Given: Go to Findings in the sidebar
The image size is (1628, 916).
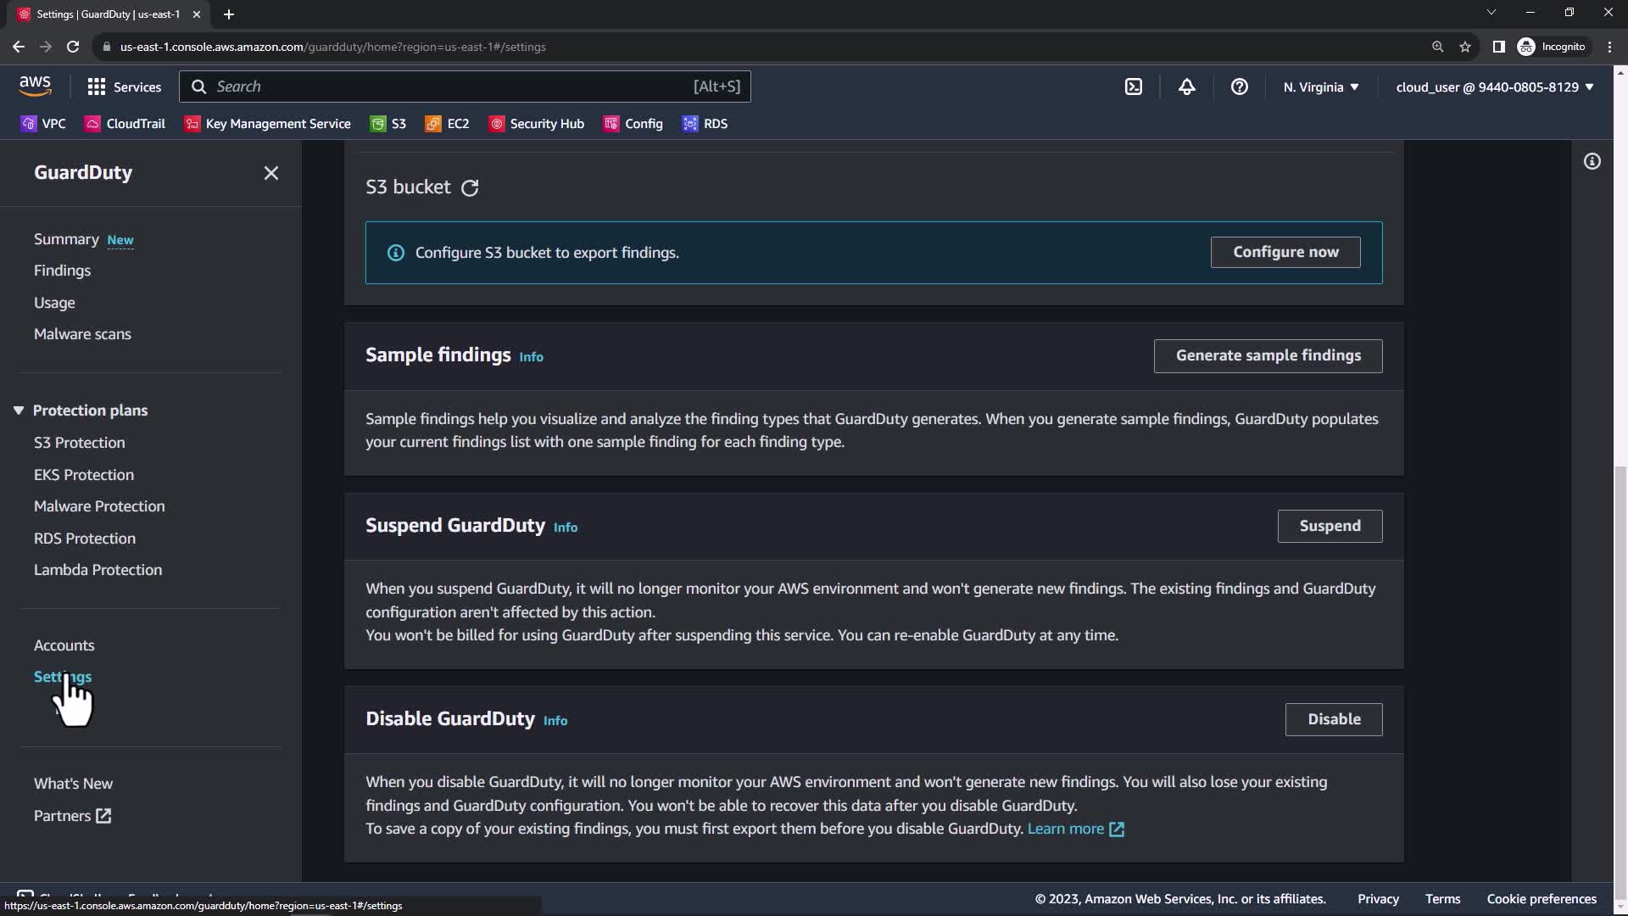Looking at the screenshot, I should coord(62,271).
